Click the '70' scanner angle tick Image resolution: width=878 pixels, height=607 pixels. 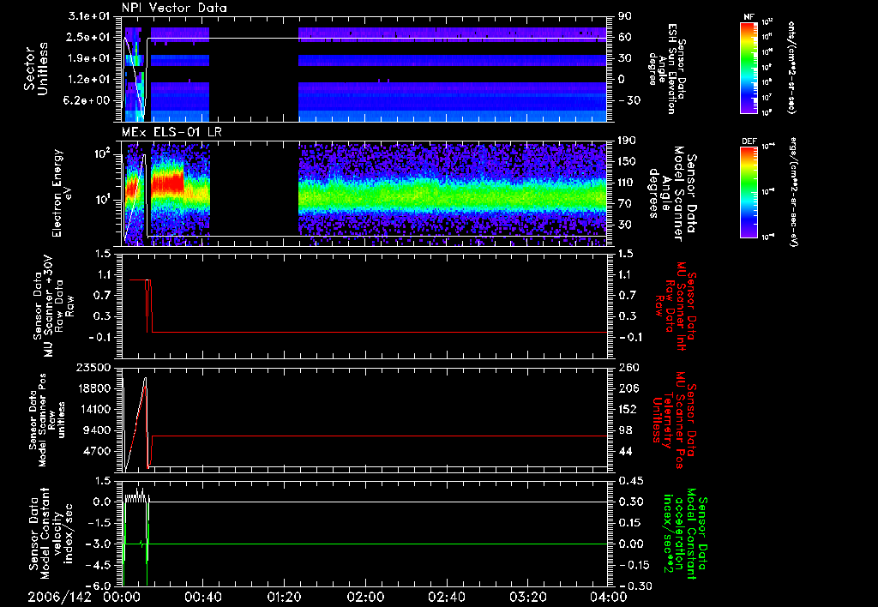[x=625, y=203]
